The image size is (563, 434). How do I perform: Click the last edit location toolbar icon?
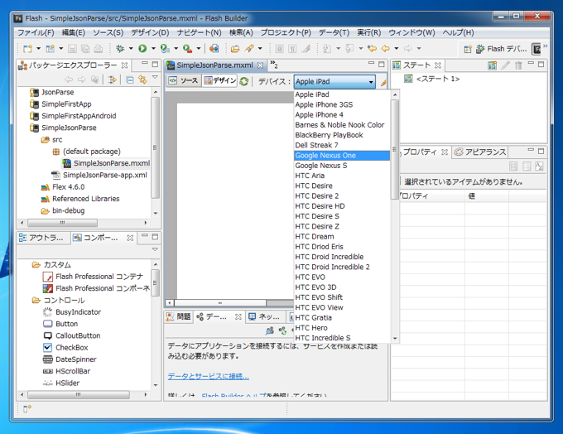(372, 49)
